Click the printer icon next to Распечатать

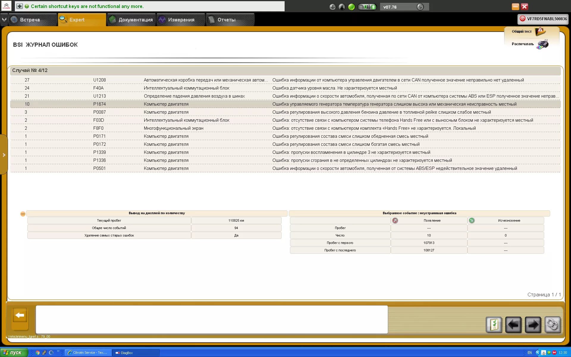tap(543, 44)
